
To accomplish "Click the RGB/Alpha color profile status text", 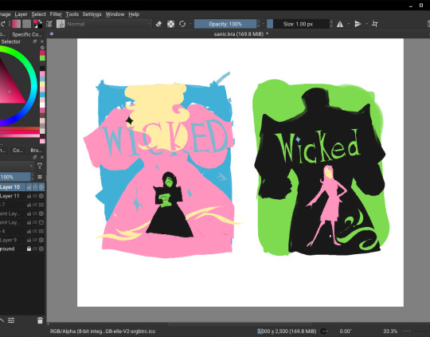I will click(103, 331).
